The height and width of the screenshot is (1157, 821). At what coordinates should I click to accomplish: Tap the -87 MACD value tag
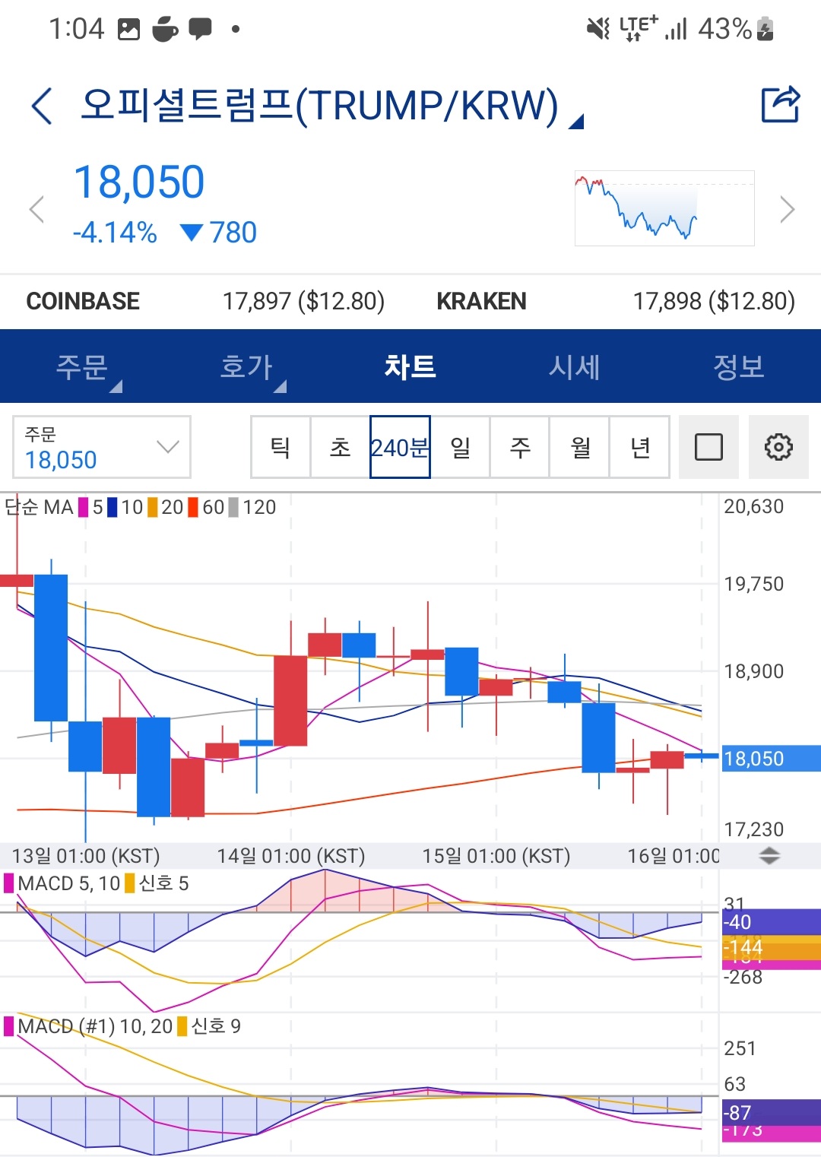pos(771,1112)
